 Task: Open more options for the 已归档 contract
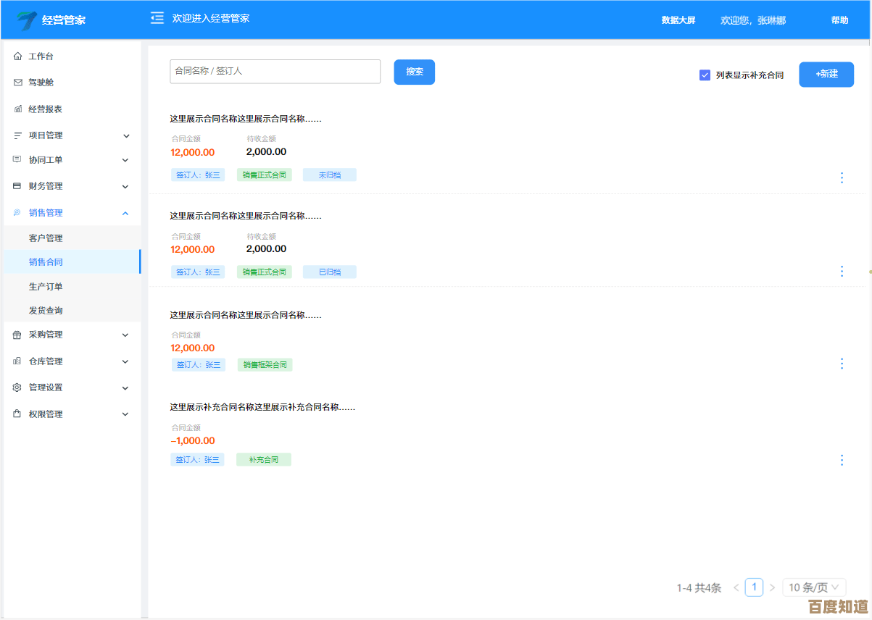(x=842, y=271)
